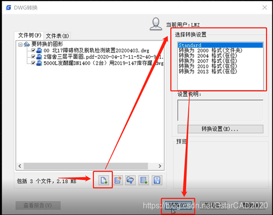Screen dimensions: 273x215
Task: Click the horizontal scrollbar thumb in file tree
Action: pyautogui.click(x=86, y=166)
